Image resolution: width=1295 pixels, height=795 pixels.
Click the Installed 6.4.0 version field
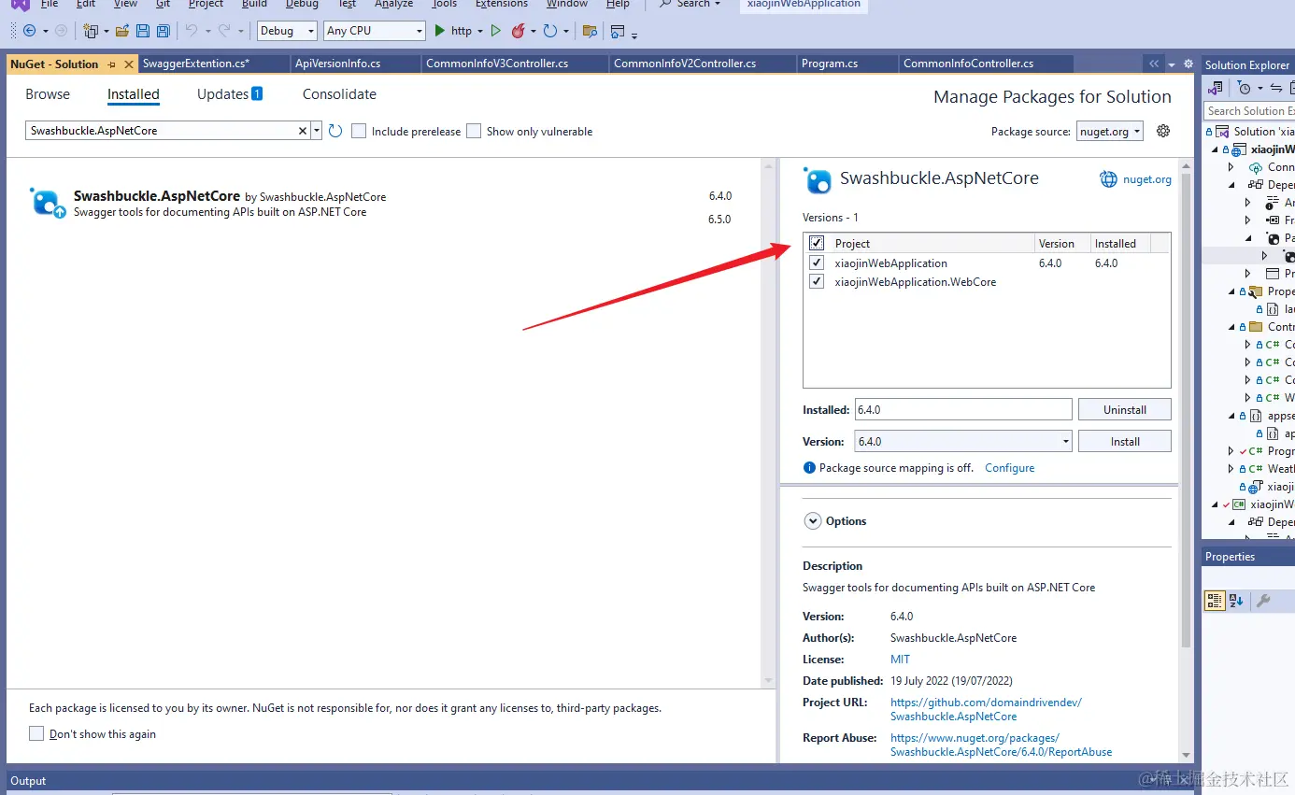point(963,409)
